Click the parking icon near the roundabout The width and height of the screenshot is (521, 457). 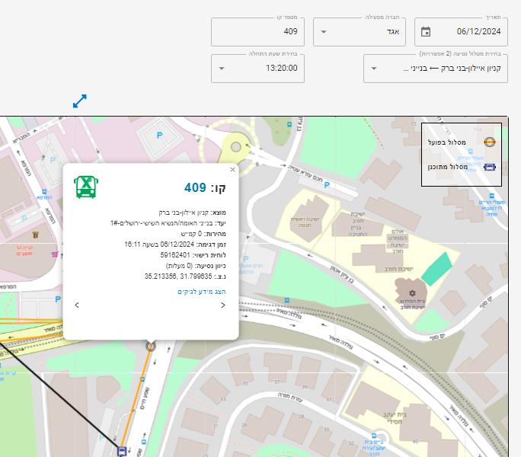click(159, 136)
